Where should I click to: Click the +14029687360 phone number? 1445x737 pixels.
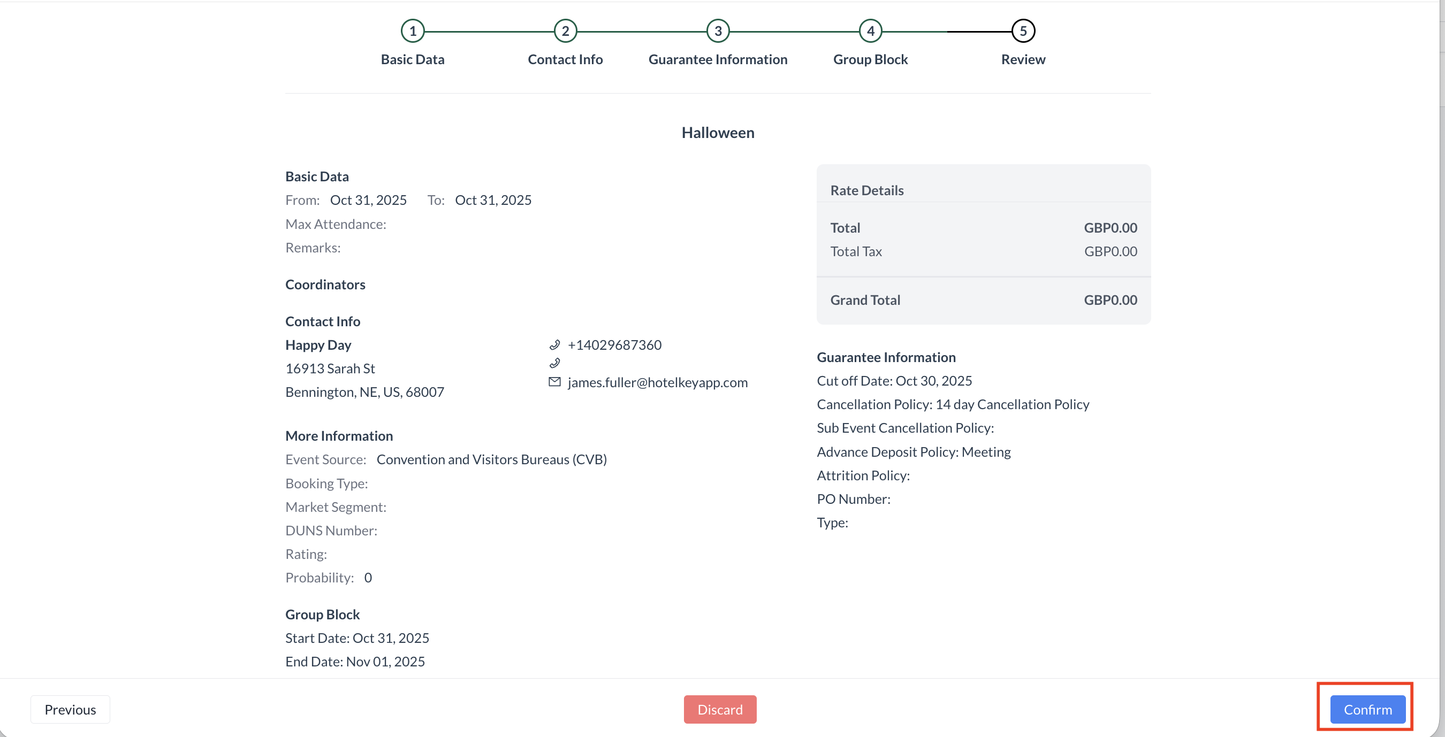614,344
